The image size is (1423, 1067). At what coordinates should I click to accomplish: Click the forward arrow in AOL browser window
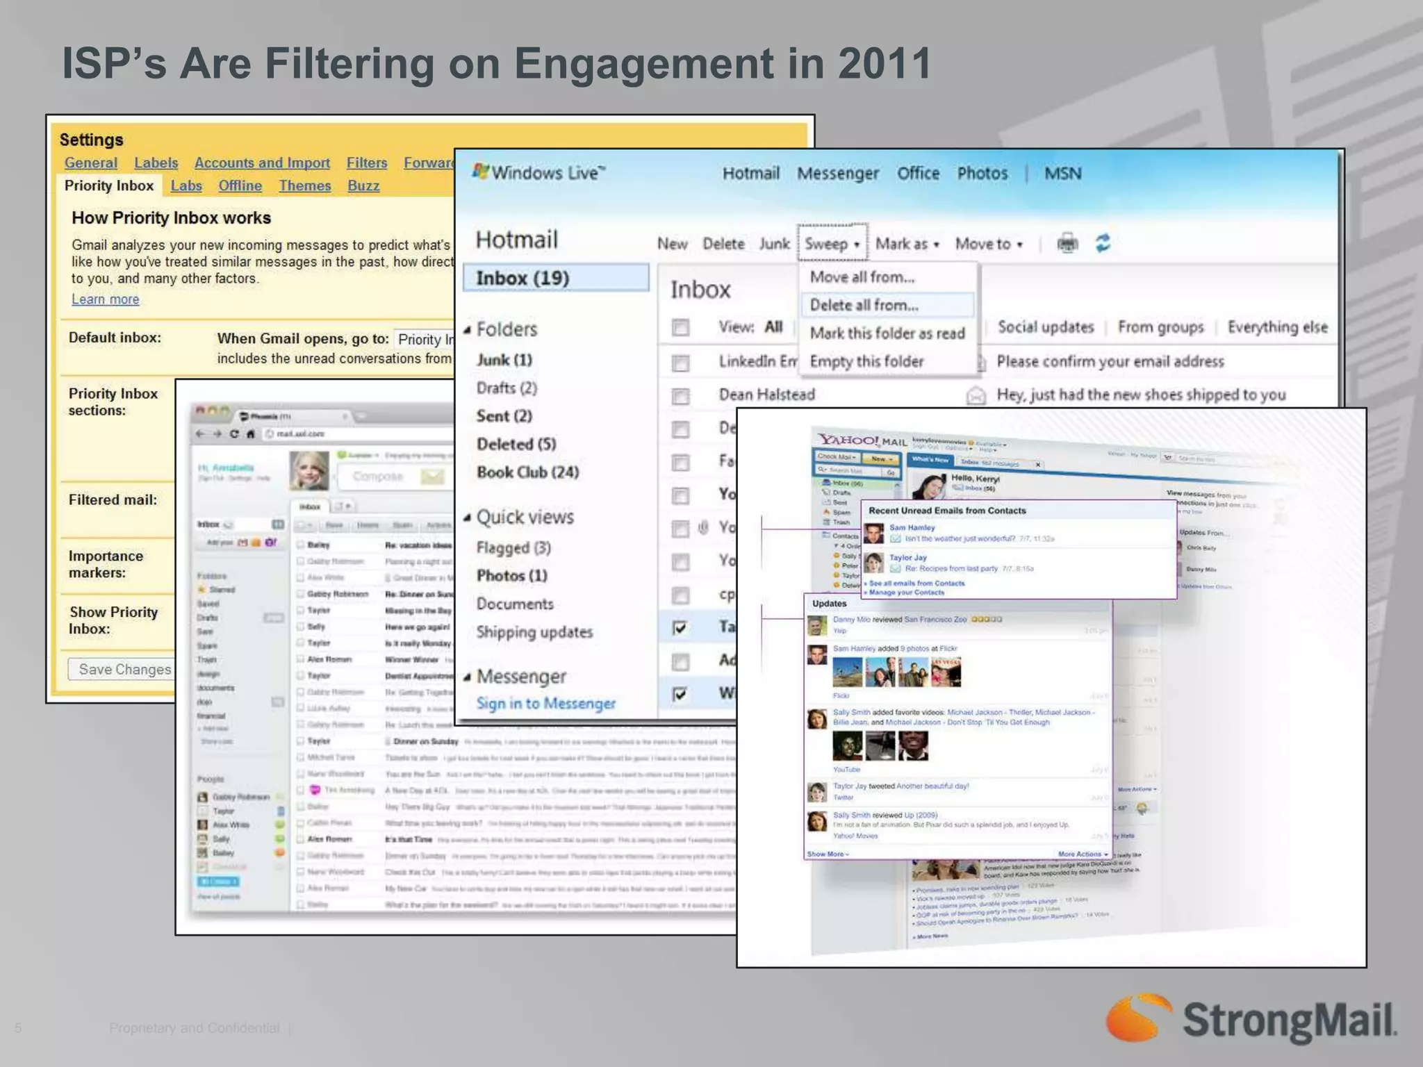click(x=217, y=434)
